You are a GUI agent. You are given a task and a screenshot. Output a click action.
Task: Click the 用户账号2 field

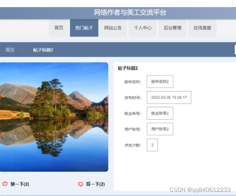pyautogui.click(x=160, y=129)
